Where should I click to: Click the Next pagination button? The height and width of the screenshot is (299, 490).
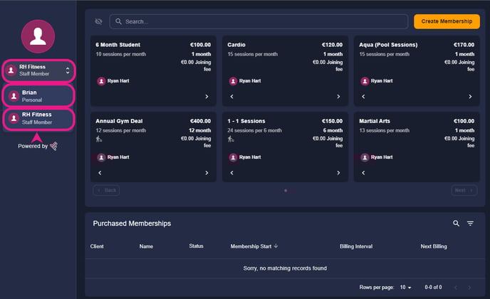(x=464, y=190)
